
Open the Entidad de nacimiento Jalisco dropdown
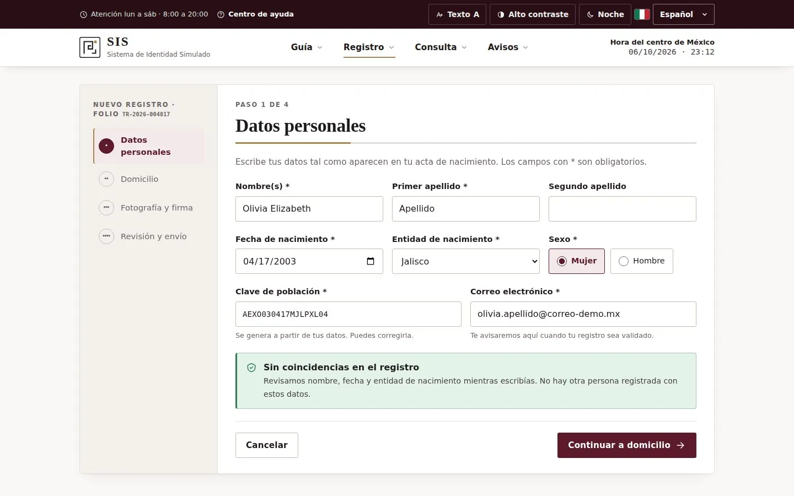(x=466, y=261)
